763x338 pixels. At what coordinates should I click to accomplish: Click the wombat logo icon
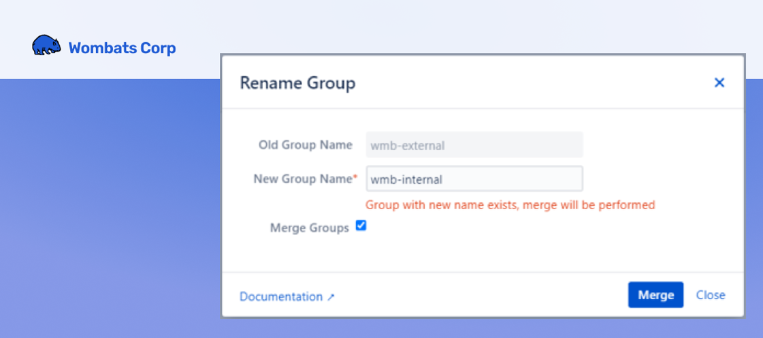47,46
